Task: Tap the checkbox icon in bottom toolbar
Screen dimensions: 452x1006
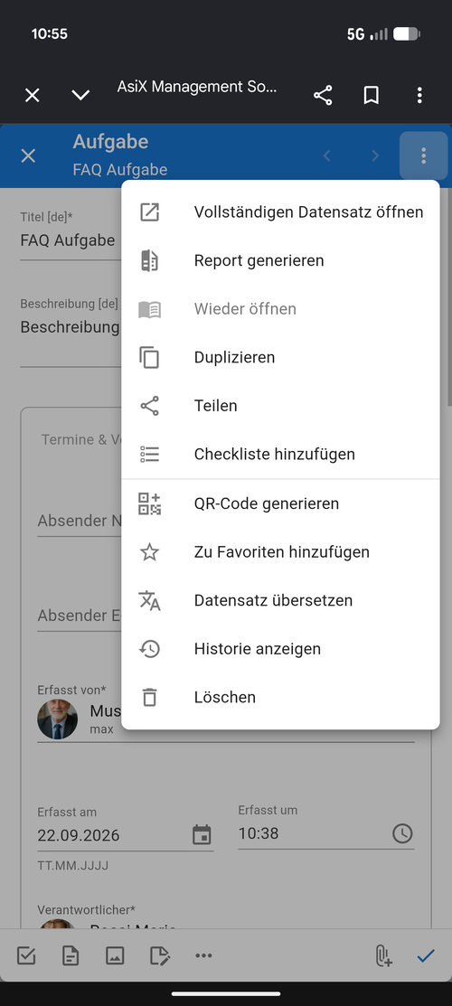Action: pyautogui.click(x=26, y=956)
